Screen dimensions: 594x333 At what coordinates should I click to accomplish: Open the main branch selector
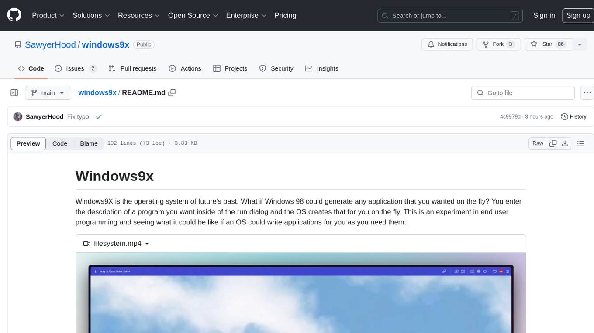pyautogui.click(x=48, y=93)
